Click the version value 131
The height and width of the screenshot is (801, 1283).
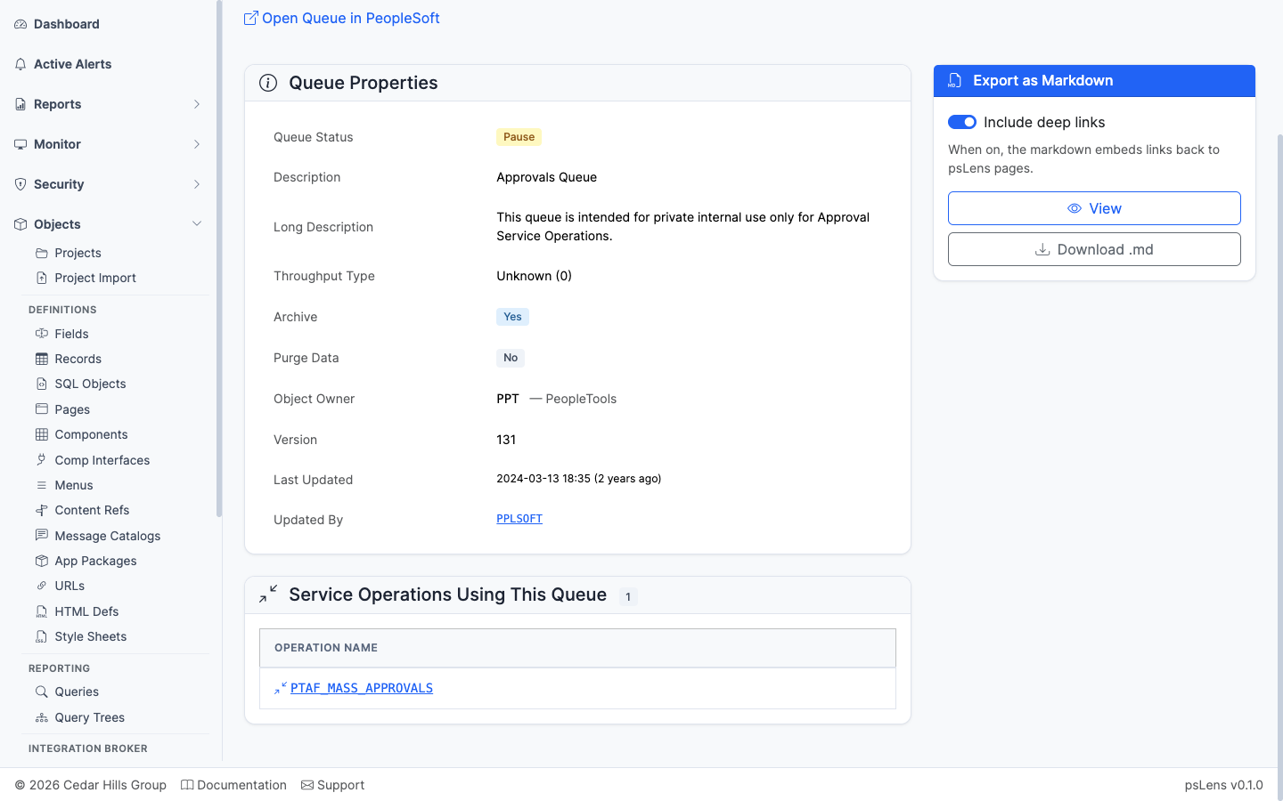[506, 440]
